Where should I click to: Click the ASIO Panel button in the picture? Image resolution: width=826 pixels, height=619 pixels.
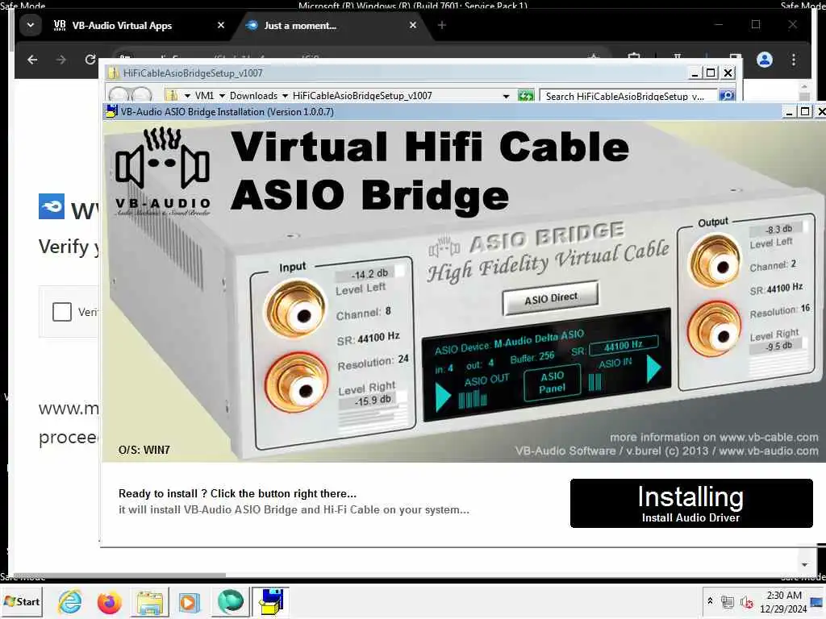click(x=552, y=383)
